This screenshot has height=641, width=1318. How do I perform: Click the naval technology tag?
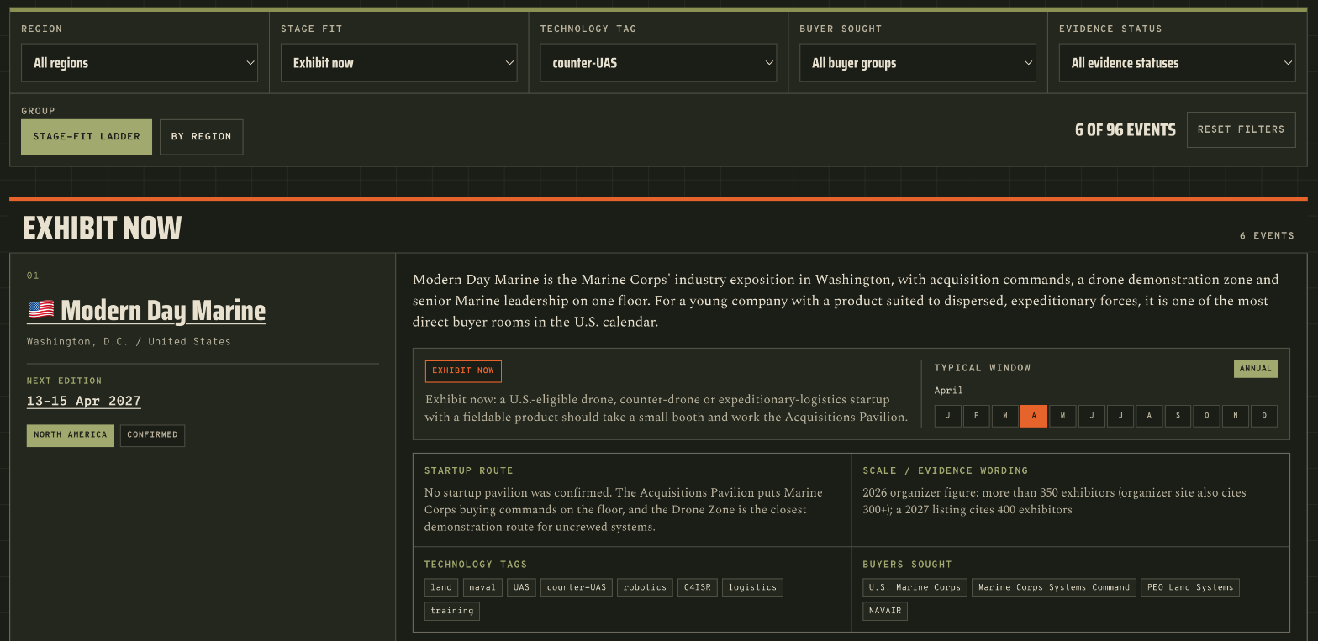482,587
